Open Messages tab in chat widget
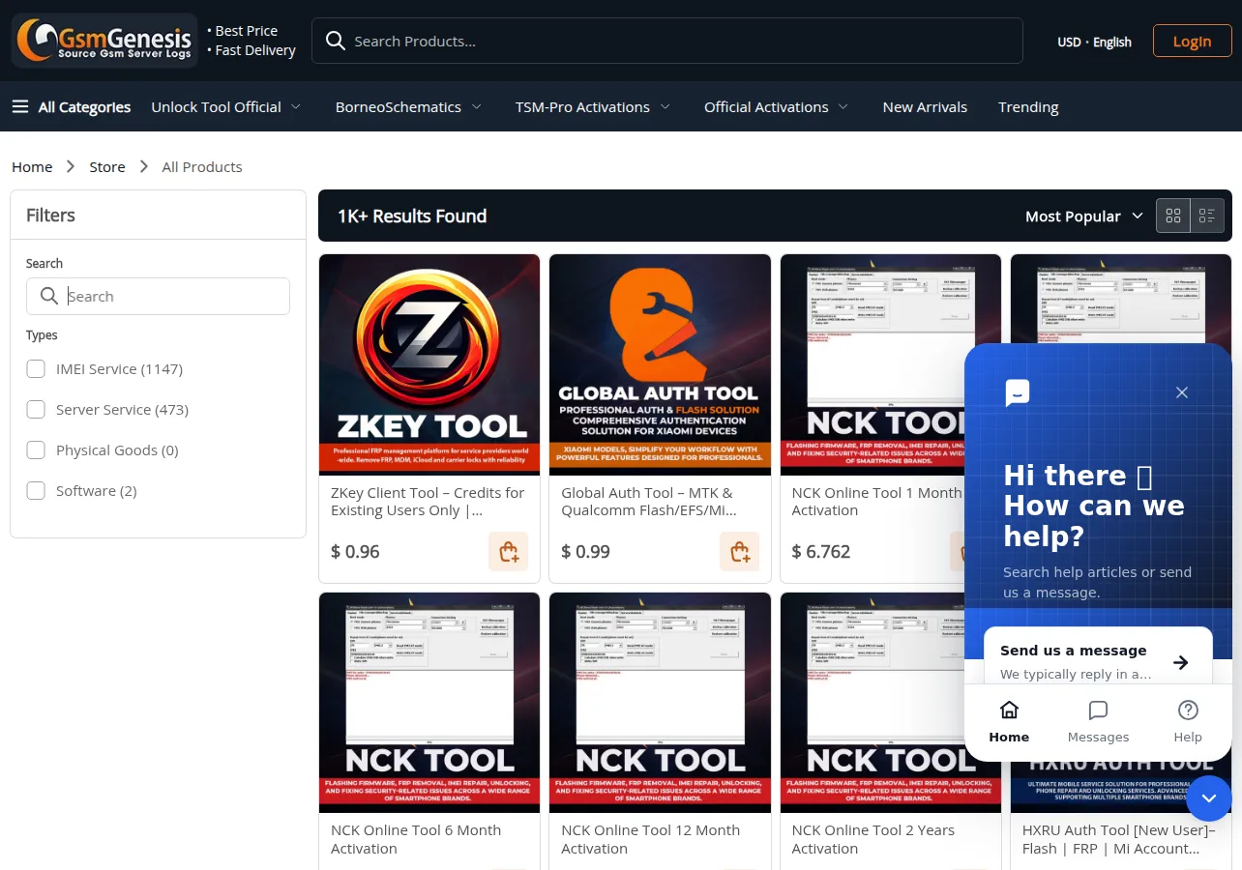 [1098, 722]
